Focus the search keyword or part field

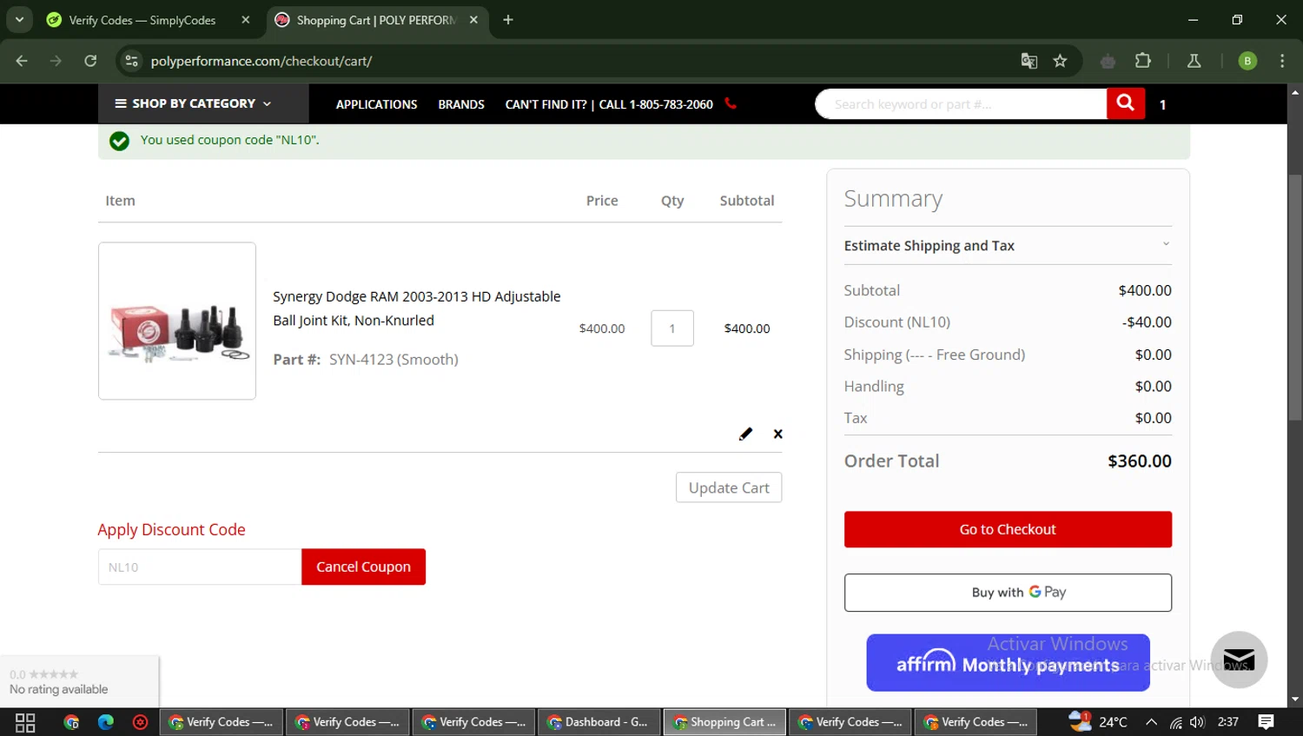[x=961, y=104]
